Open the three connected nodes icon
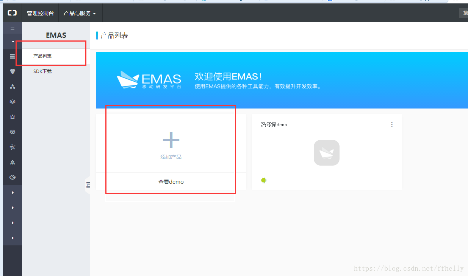Viewport: 468px width, 276px height. click(x=13, y=87)
